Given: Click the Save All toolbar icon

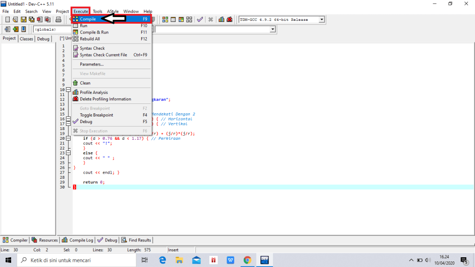Looking at the screenshot, I should (x=32, y=20).
